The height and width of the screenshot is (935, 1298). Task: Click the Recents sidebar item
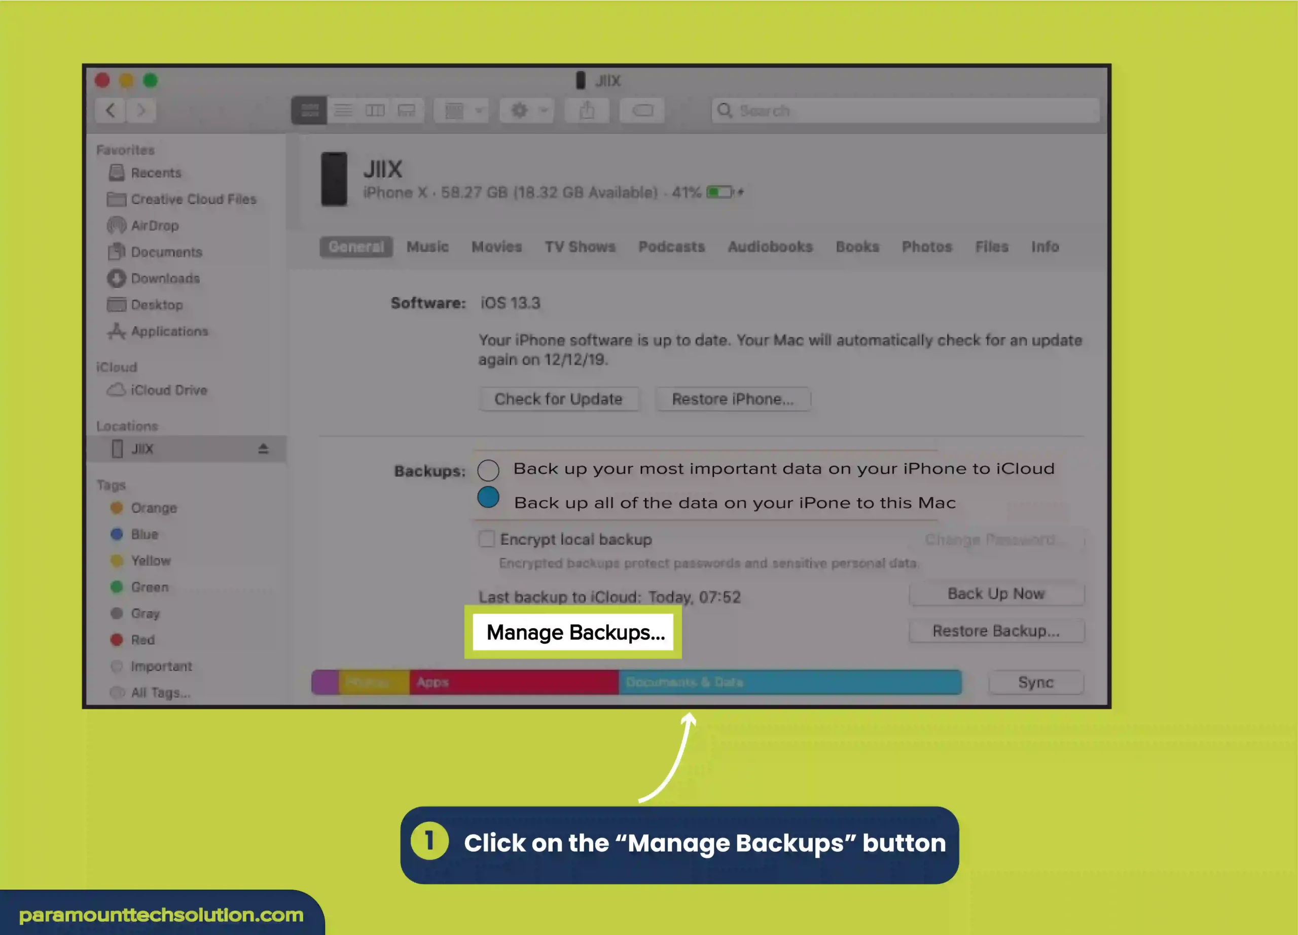click(156, 172)
